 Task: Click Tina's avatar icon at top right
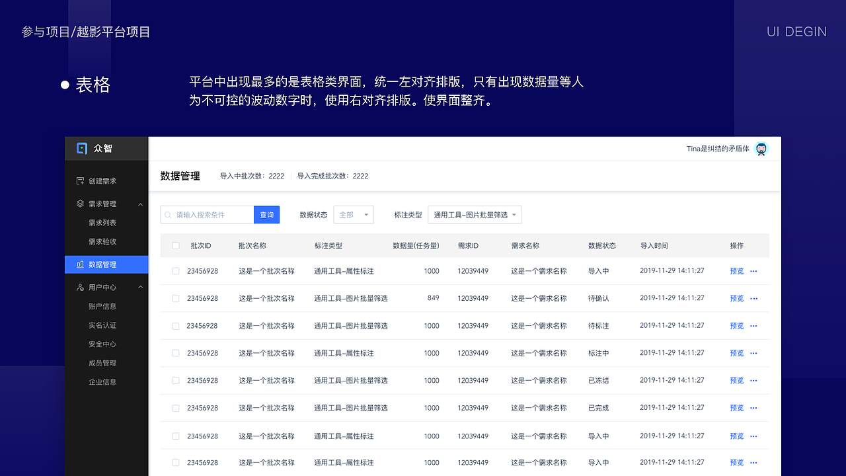[x=761, y=149]
